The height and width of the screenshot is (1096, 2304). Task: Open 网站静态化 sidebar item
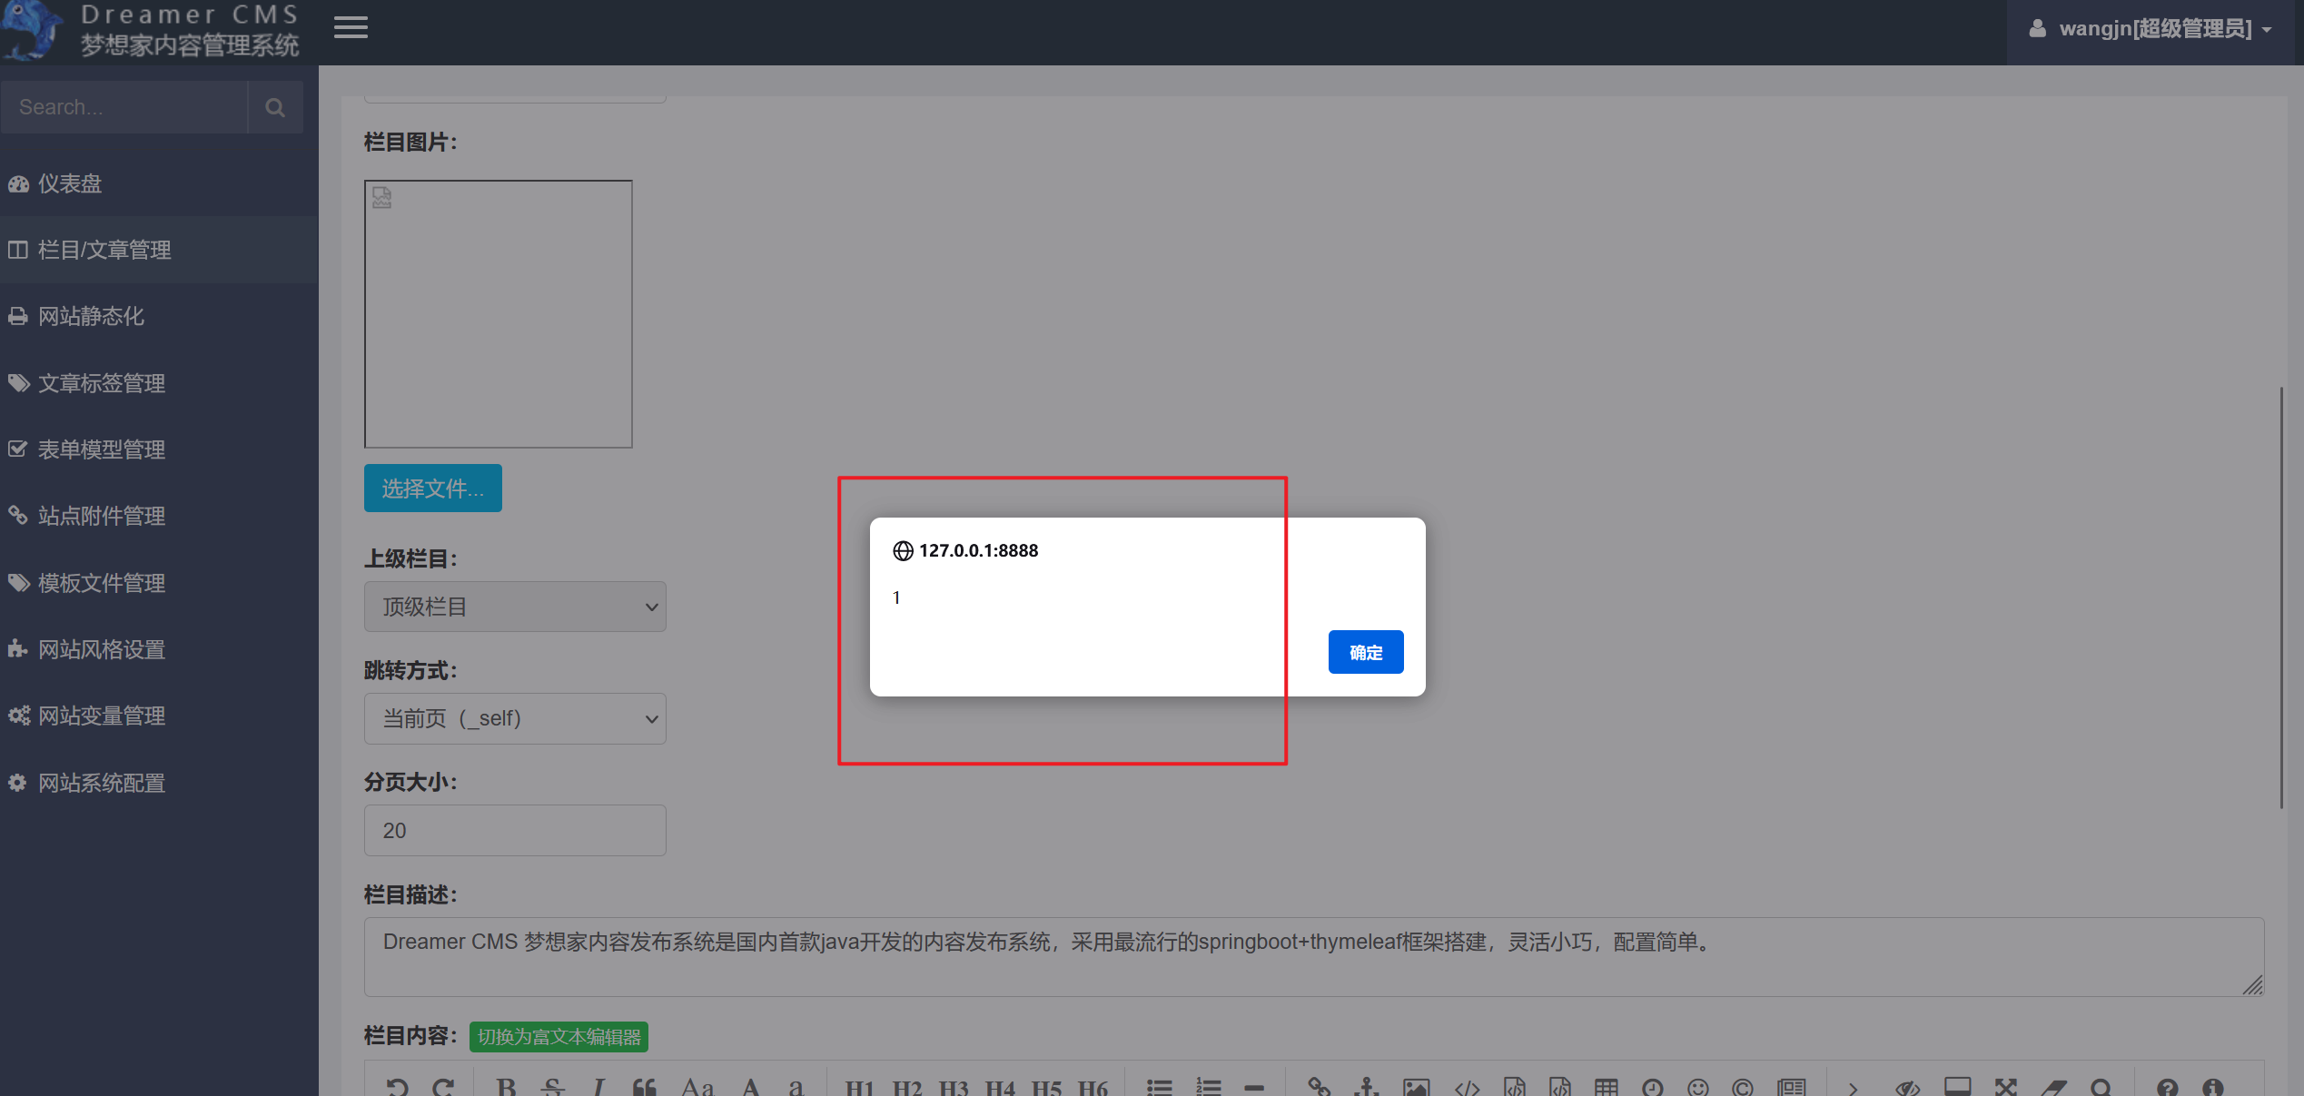point(91,316)
